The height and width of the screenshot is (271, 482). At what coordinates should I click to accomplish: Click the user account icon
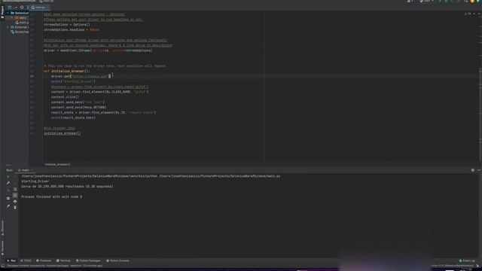click(410, 2)
